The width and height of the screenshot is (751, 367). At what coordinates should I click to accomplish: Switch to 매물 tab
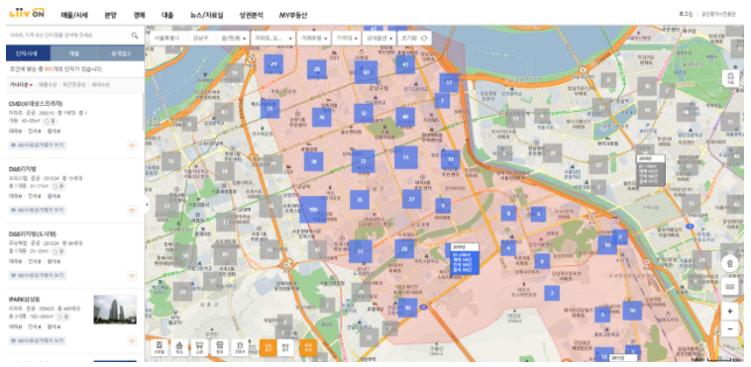click(x=73, y=53)
